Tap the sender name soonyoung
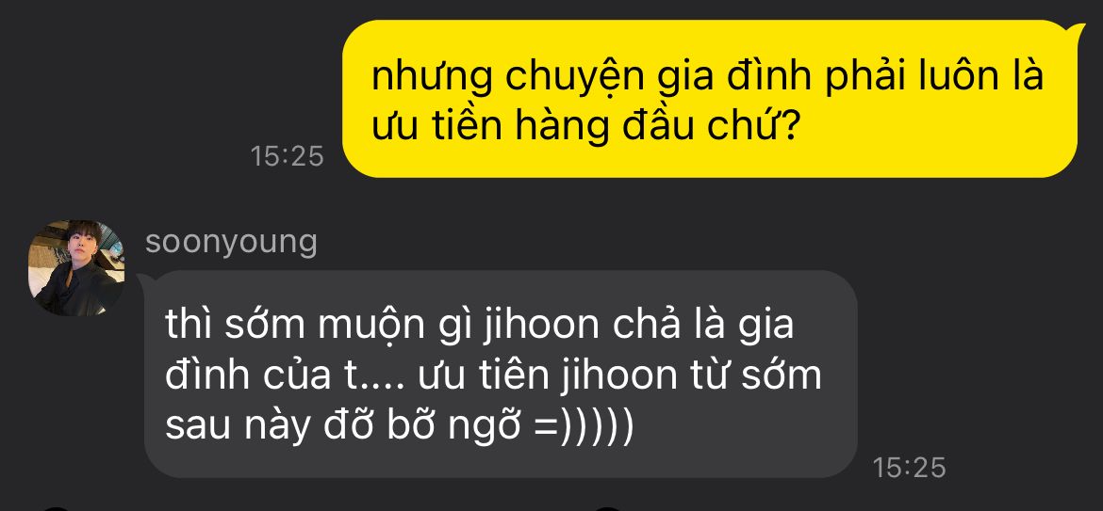 click(231, 242)
